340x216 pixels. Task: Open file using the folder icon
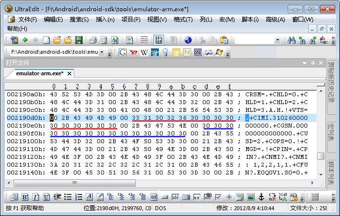coord(57,40)
